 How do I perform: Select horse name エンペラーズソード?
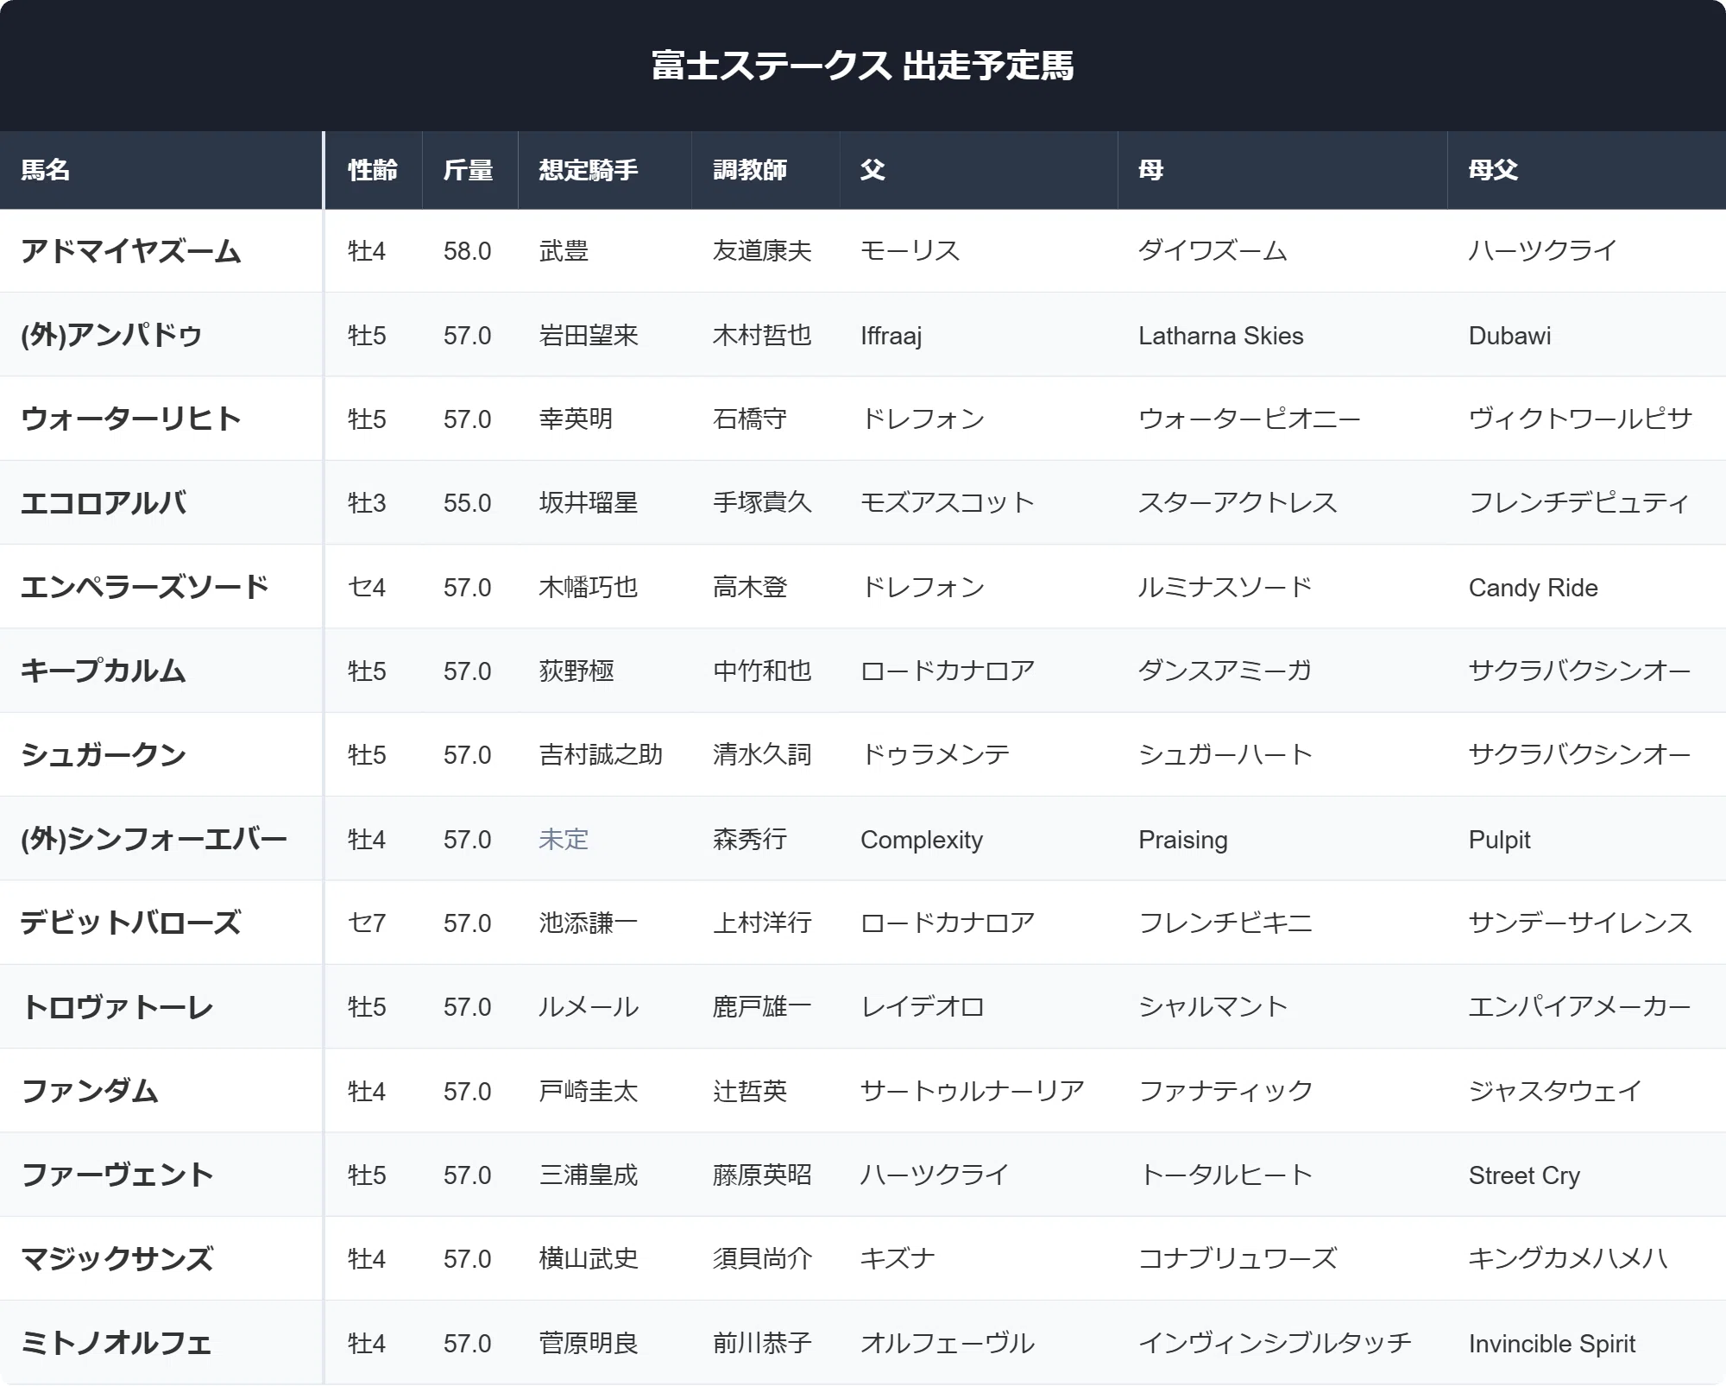click(x=145, y=587)
